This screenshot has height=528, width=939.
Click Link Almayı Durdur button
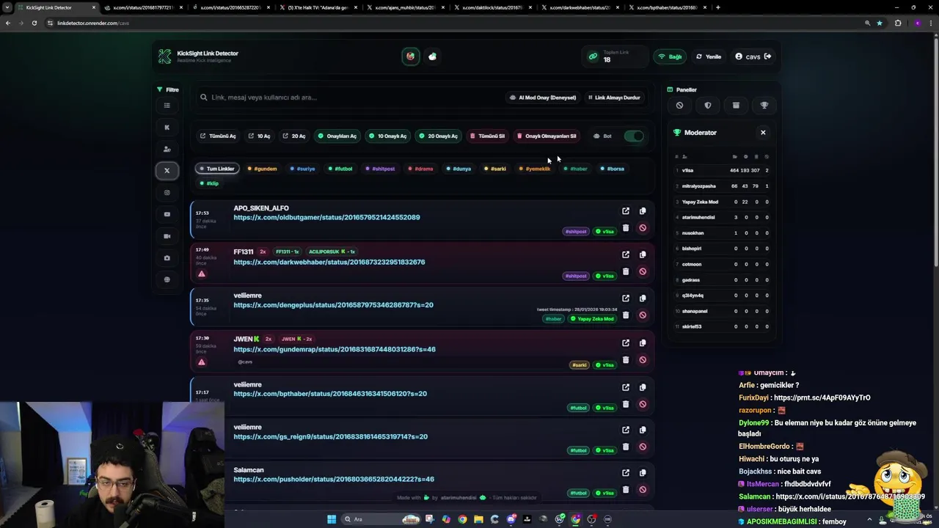pyautogui.click(x=614, y=98)
